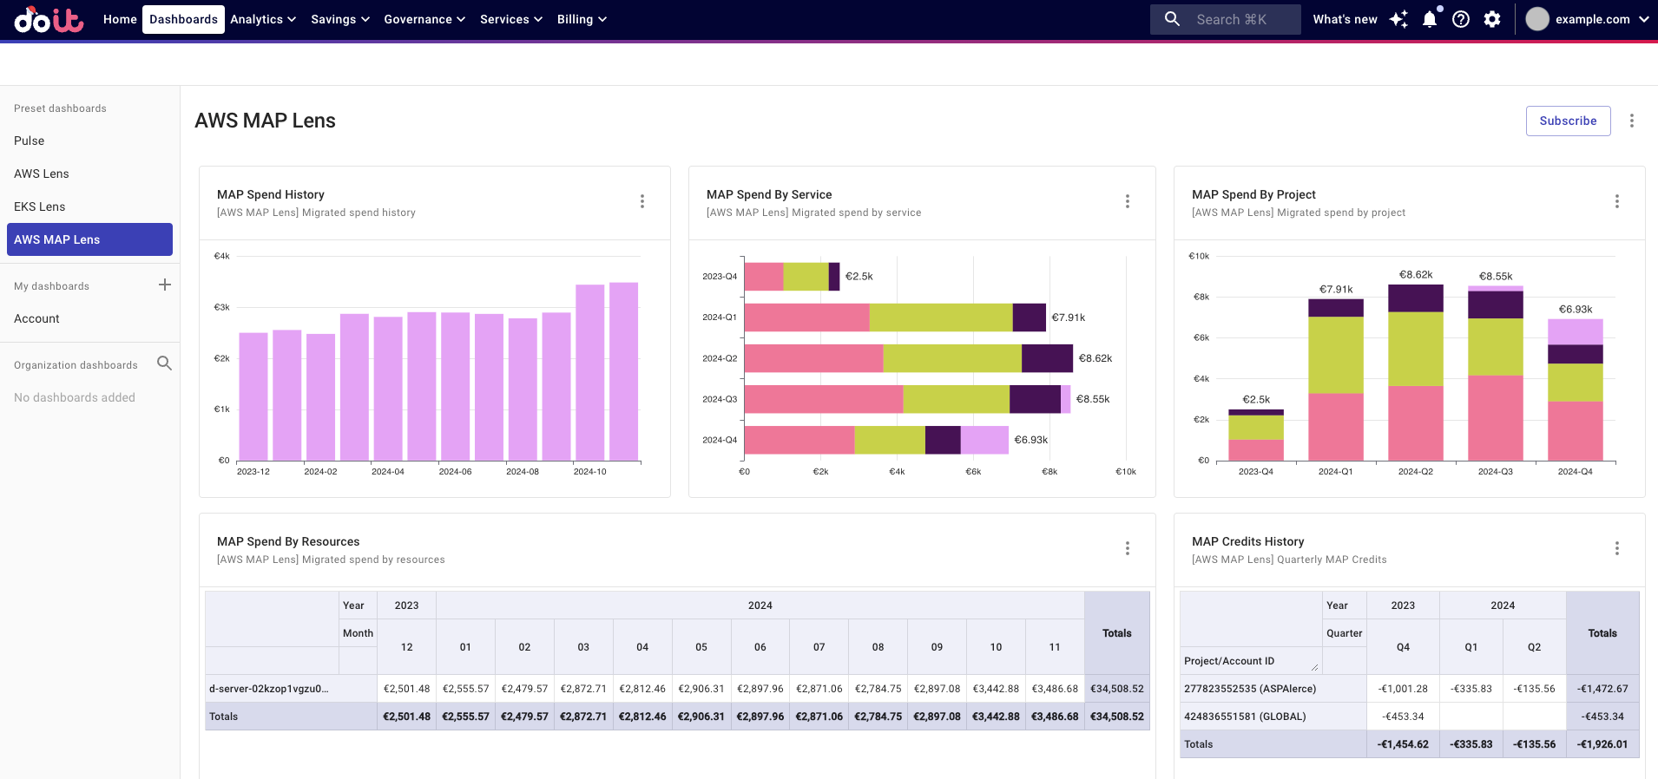
Task: Click the 2023-Q4 bar in Spend By Service
Action: (x=792, y=276)
